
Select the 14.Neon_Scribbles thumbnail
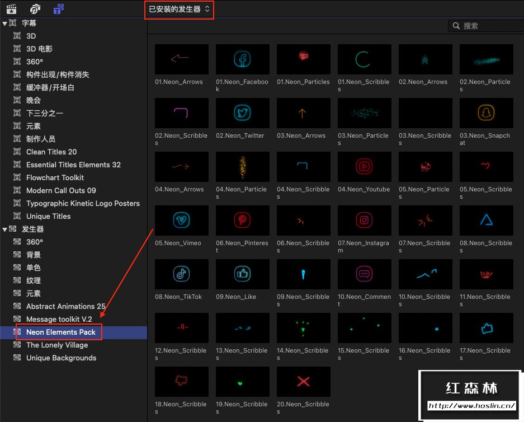point(304,328)
